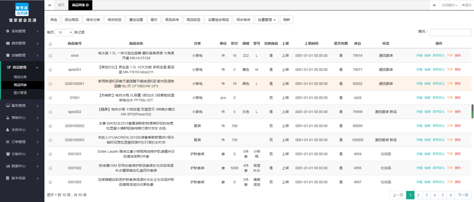The height and width of the screenshot is (202, 474).
Task: Click the 设置组合商品 button
Action: coord(219,20)
